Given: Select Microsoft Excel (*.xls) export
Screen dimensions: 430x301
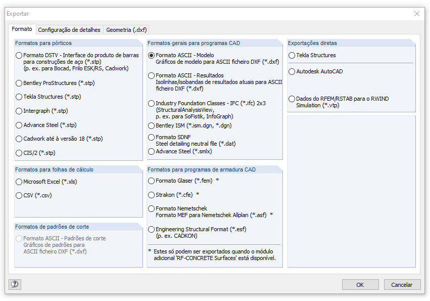Looking at the screenshot, I should click(19, 181).
